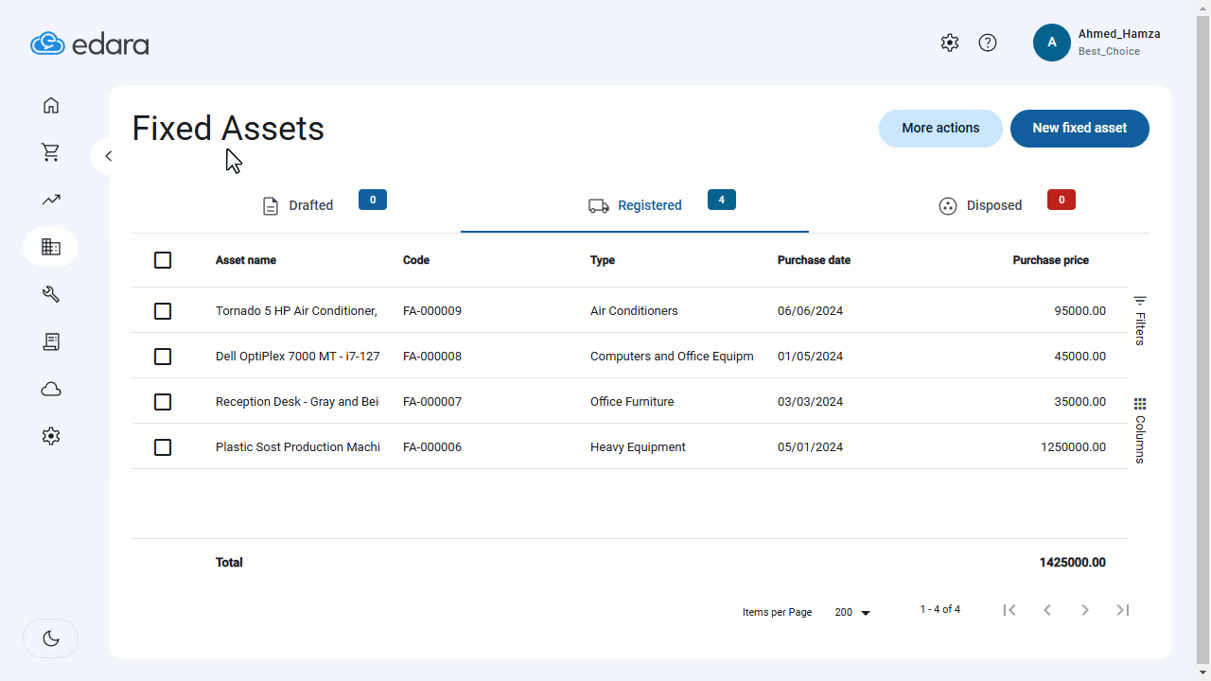Sort by Purchase date column header

point(814,260)
